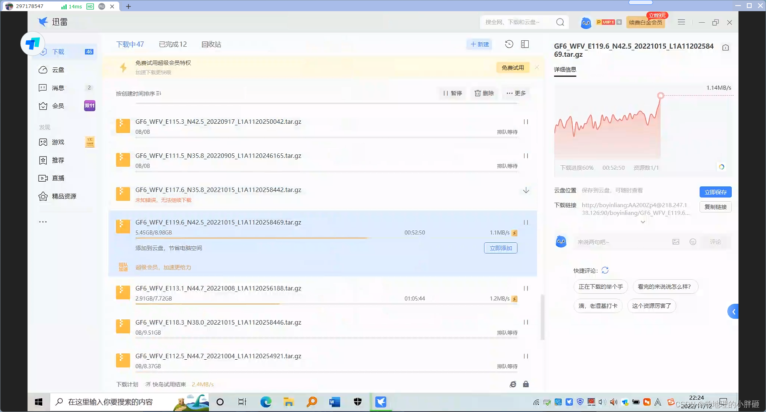Attach image icon in comment box
Viewport: 766px width, 412px height.
(x=676, y=242)
